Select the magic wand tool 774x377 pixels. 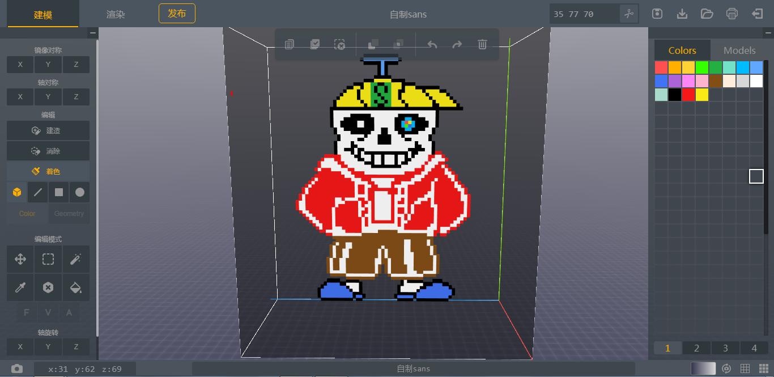pos(76,259)
